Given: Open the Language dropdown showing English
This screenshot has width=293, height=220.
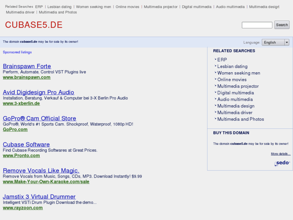Looking at the screenshot, I should pos(275,42).
